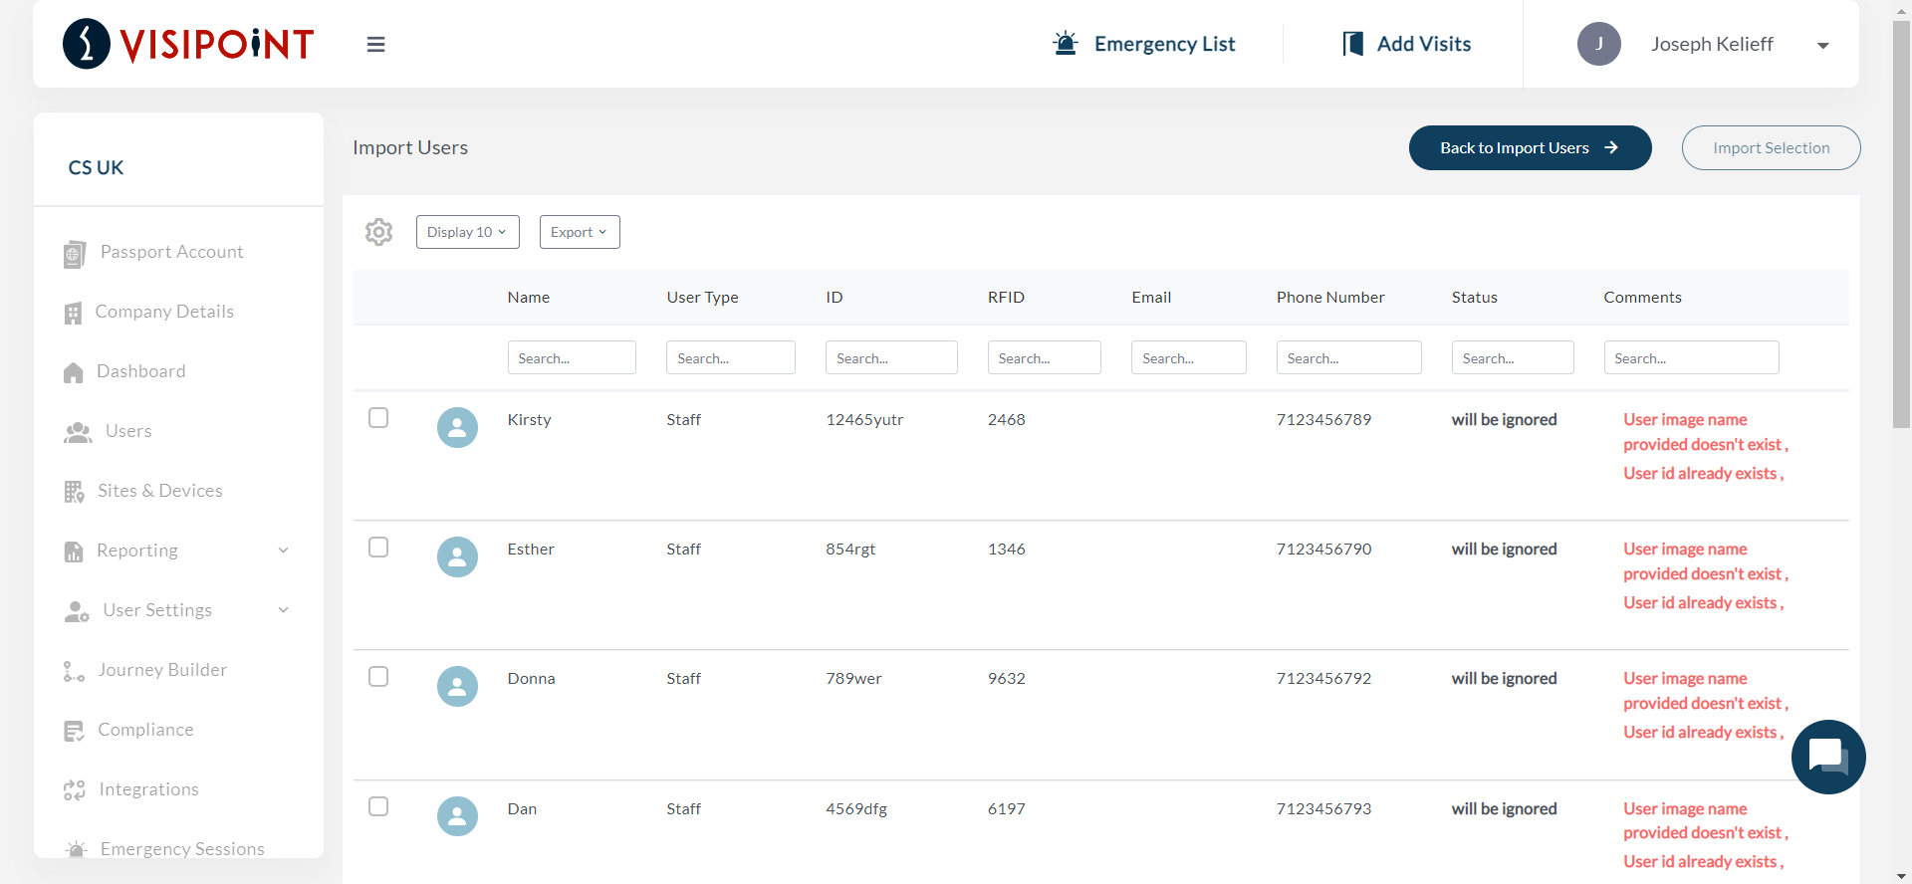The width and height of the screenshot is (1912, 884).
Task: Select the checkbox for Esther
Action: pos(378,547)
